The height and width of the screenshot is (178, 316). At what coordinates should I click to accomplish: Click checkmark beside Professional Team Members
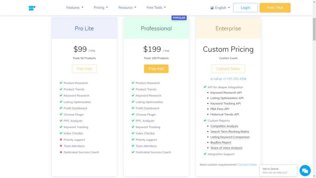tap(133, 146)
